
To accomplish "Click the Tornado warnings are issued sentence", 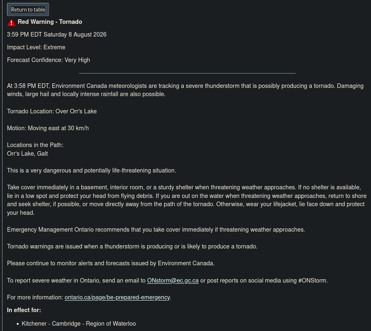I will (x=132, y=246).
